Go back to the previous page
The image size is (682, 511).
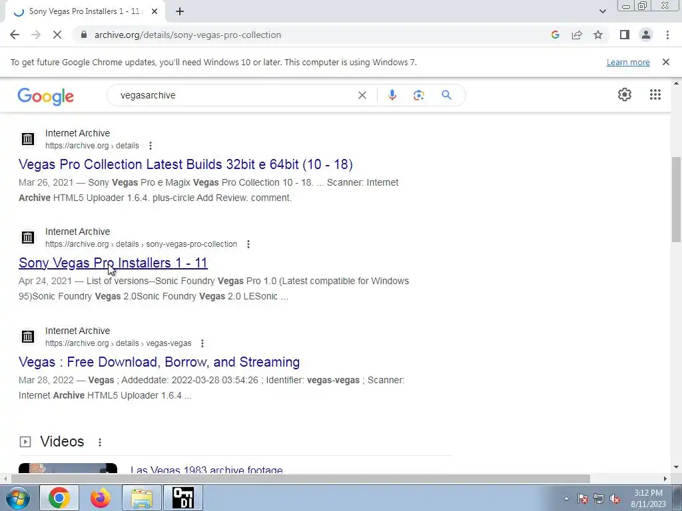[15, 35]
